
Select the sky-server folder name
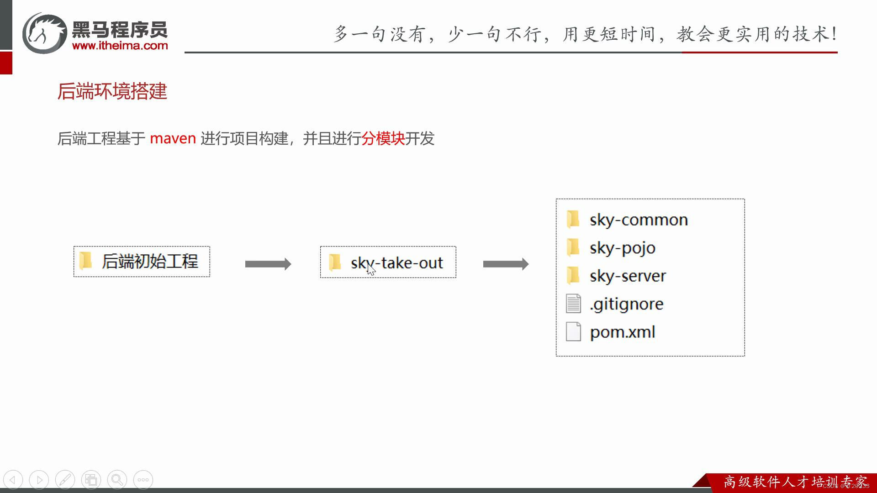point(628,276)
